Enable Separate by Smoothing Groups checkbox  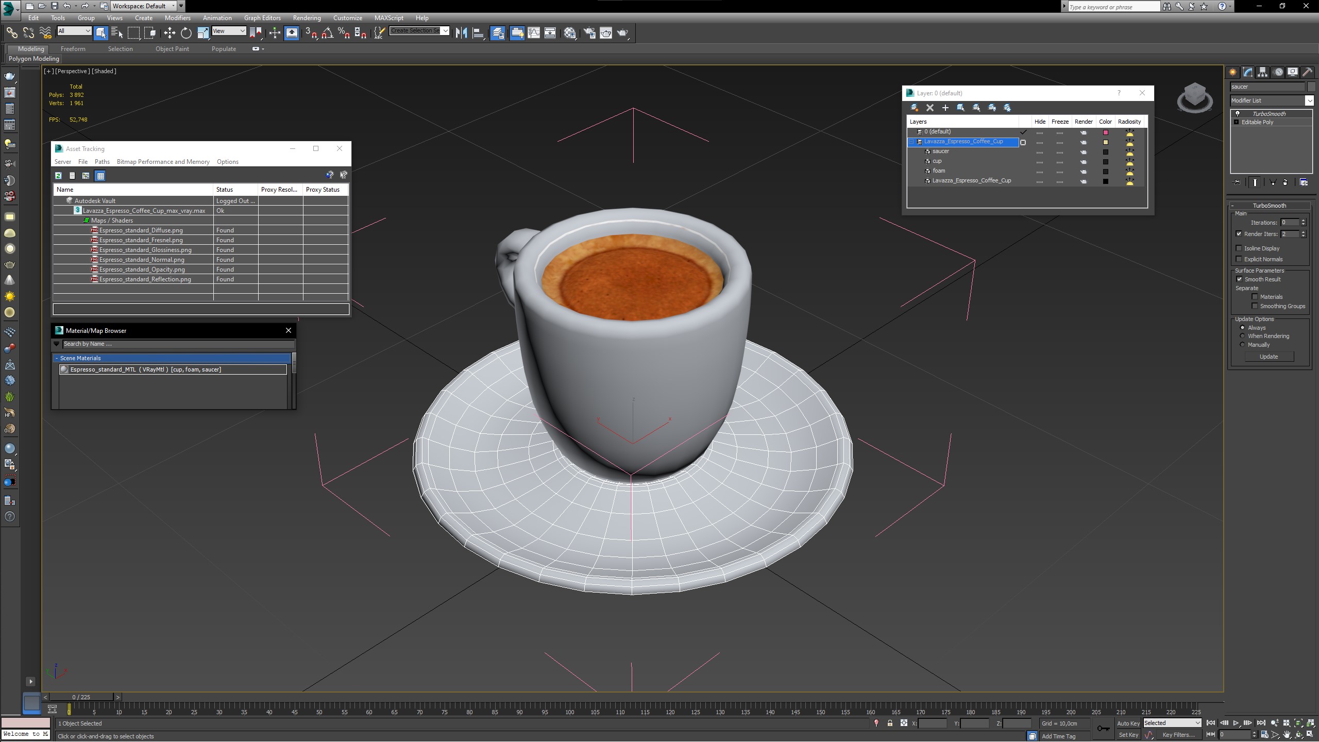pyautogui.click(x=1255, y=306)
